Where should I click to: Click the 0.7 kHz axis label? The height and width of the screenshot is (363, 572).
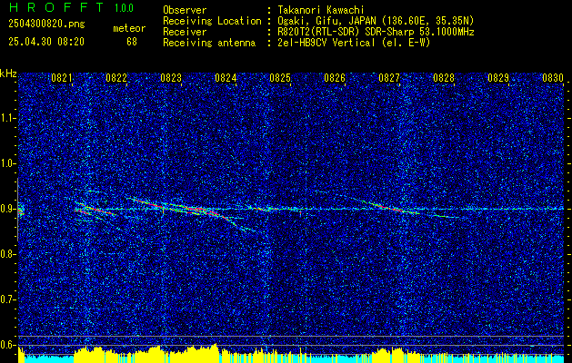[x=8, y=299]
